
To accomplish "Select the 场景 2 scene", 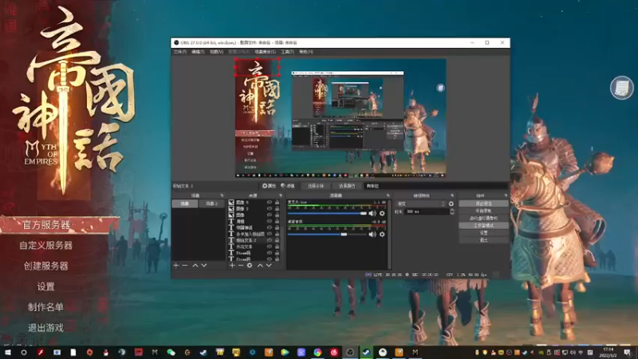I will (x=211, y=203).
